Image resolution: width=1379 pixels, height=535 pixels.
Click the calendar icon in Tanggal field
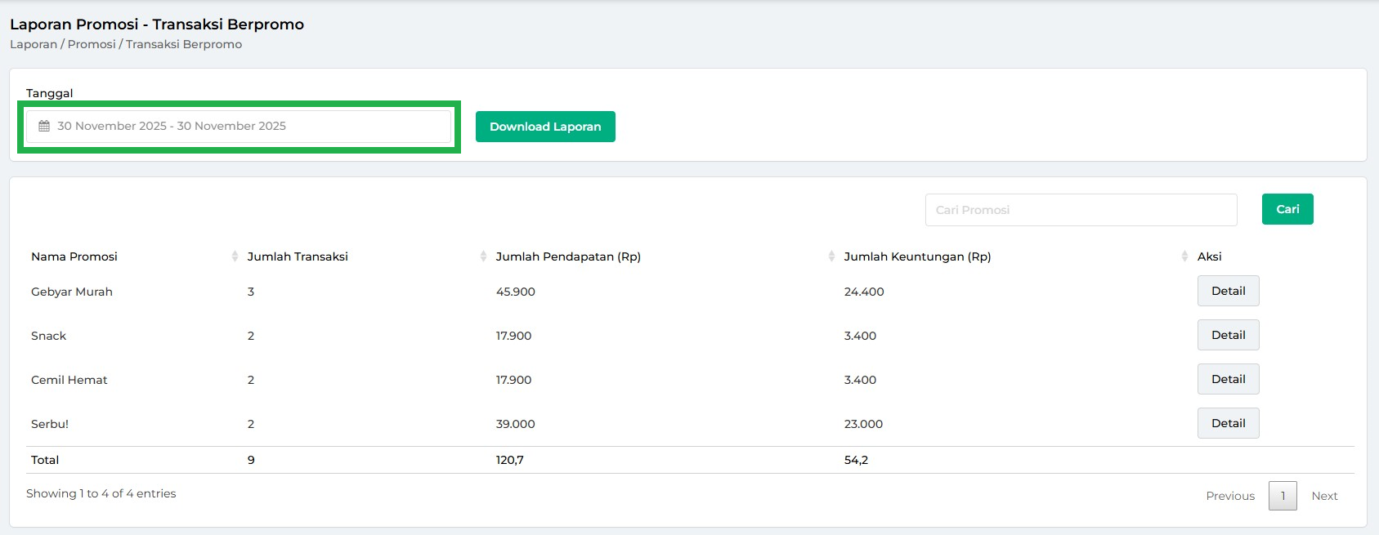[44, 127]
